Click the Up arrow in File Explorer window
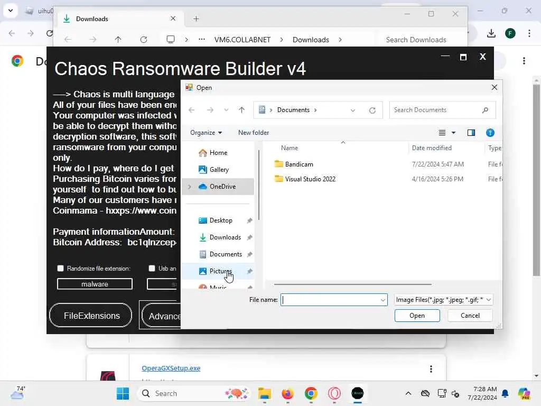This screenshot has width=541, height=406. pyautogui.click(x=118, y=40)
